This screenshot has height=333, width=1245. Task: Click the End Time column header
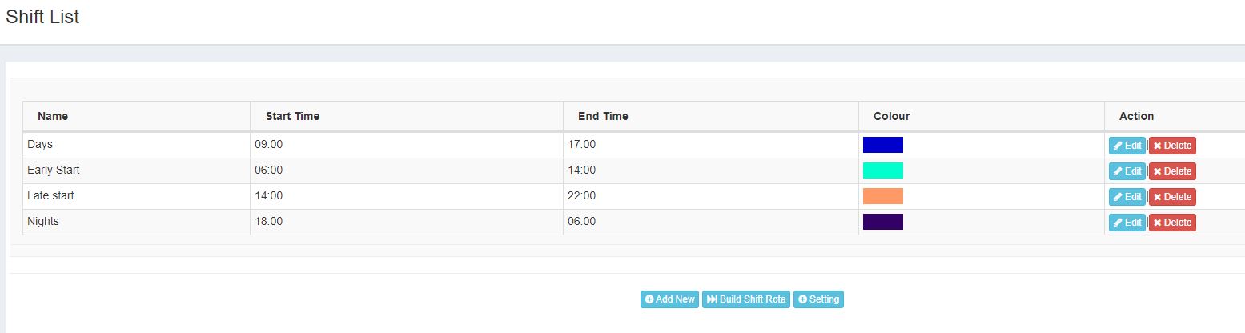(x=603, y=116)
